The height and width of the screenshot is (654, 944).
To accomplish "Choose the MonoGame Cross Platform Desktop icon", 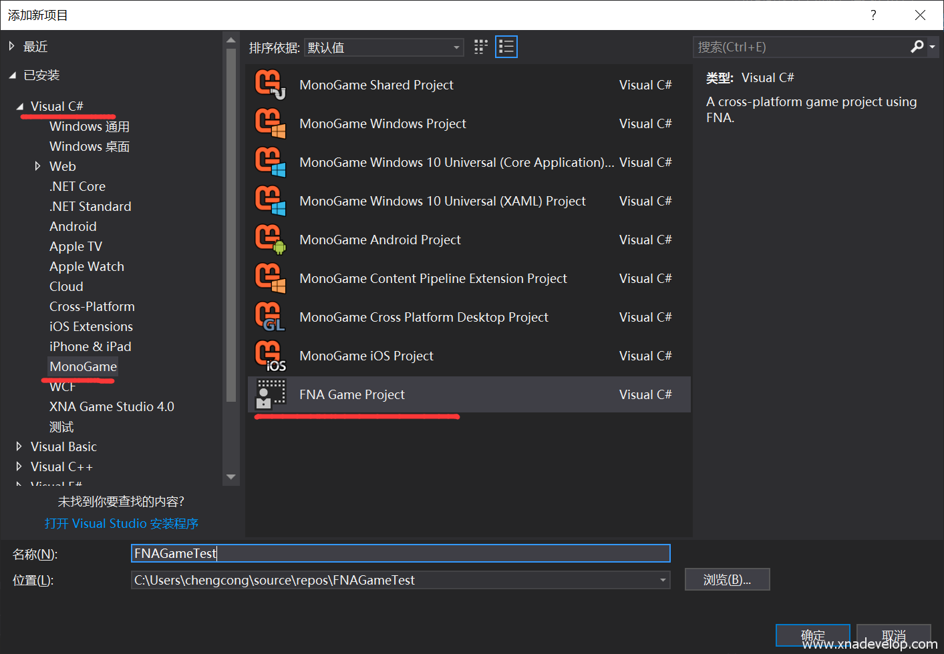I will [270, 317].
